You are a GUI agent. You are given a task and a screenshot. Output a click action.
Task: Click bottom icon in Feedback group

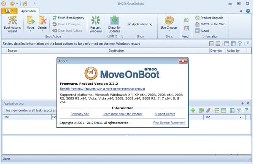click(186, 28)
